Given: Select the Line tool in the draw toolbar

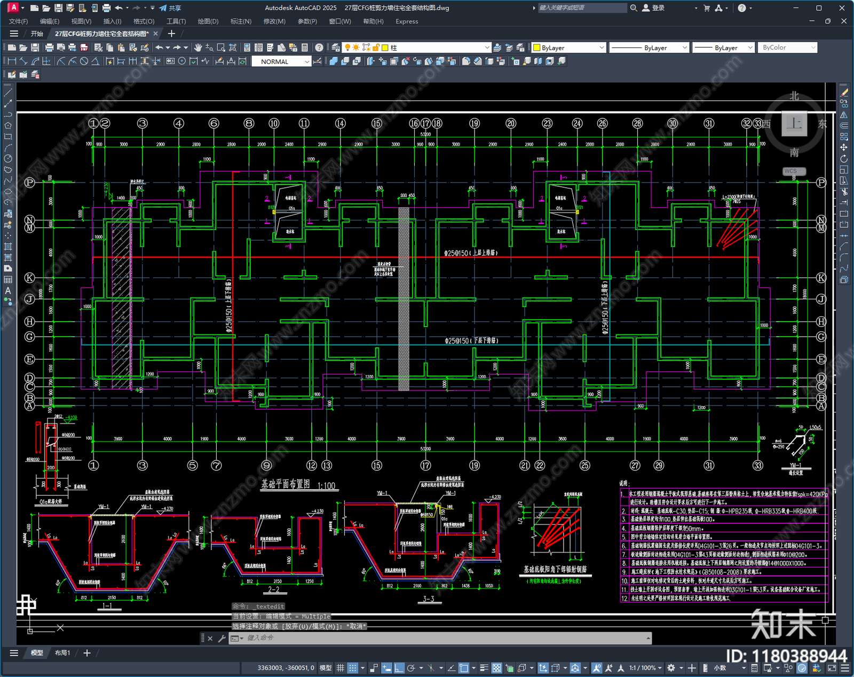Looking at the screenshot, I should click(x=8, y=92).
